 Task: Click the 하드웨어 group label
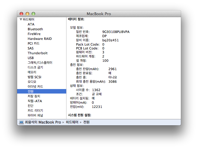pos(29,19)
